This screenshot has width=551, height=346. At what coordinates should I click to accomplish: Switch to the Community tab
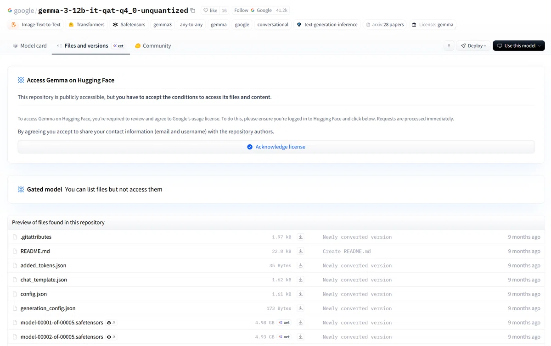point(152,46)
